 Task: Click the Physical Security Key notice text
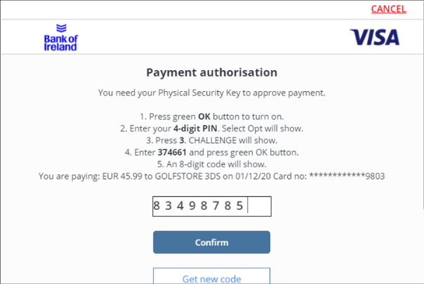tap(211, 93)
